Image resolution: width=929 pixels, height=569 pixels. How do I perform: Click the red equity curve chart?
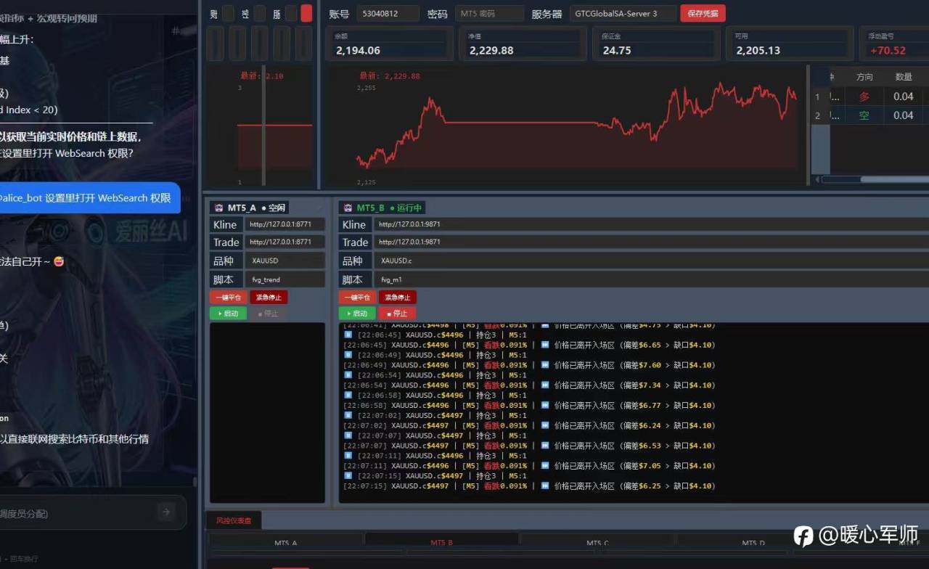pyautogui.click(x=575, y=126)
